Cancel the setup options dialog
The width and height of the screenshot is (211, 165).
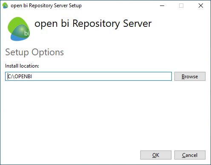point(190,155)
